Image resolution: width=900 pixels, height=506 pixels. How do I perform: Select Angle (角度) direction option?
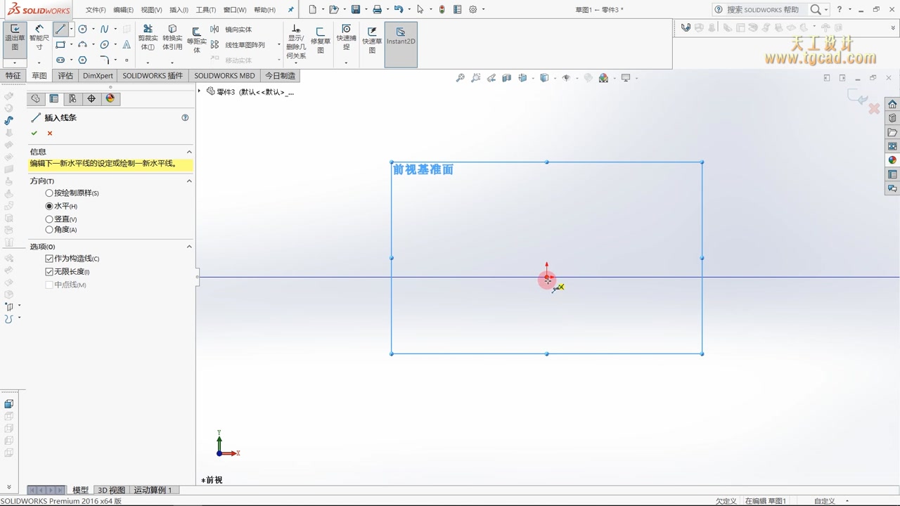(61, 230)
